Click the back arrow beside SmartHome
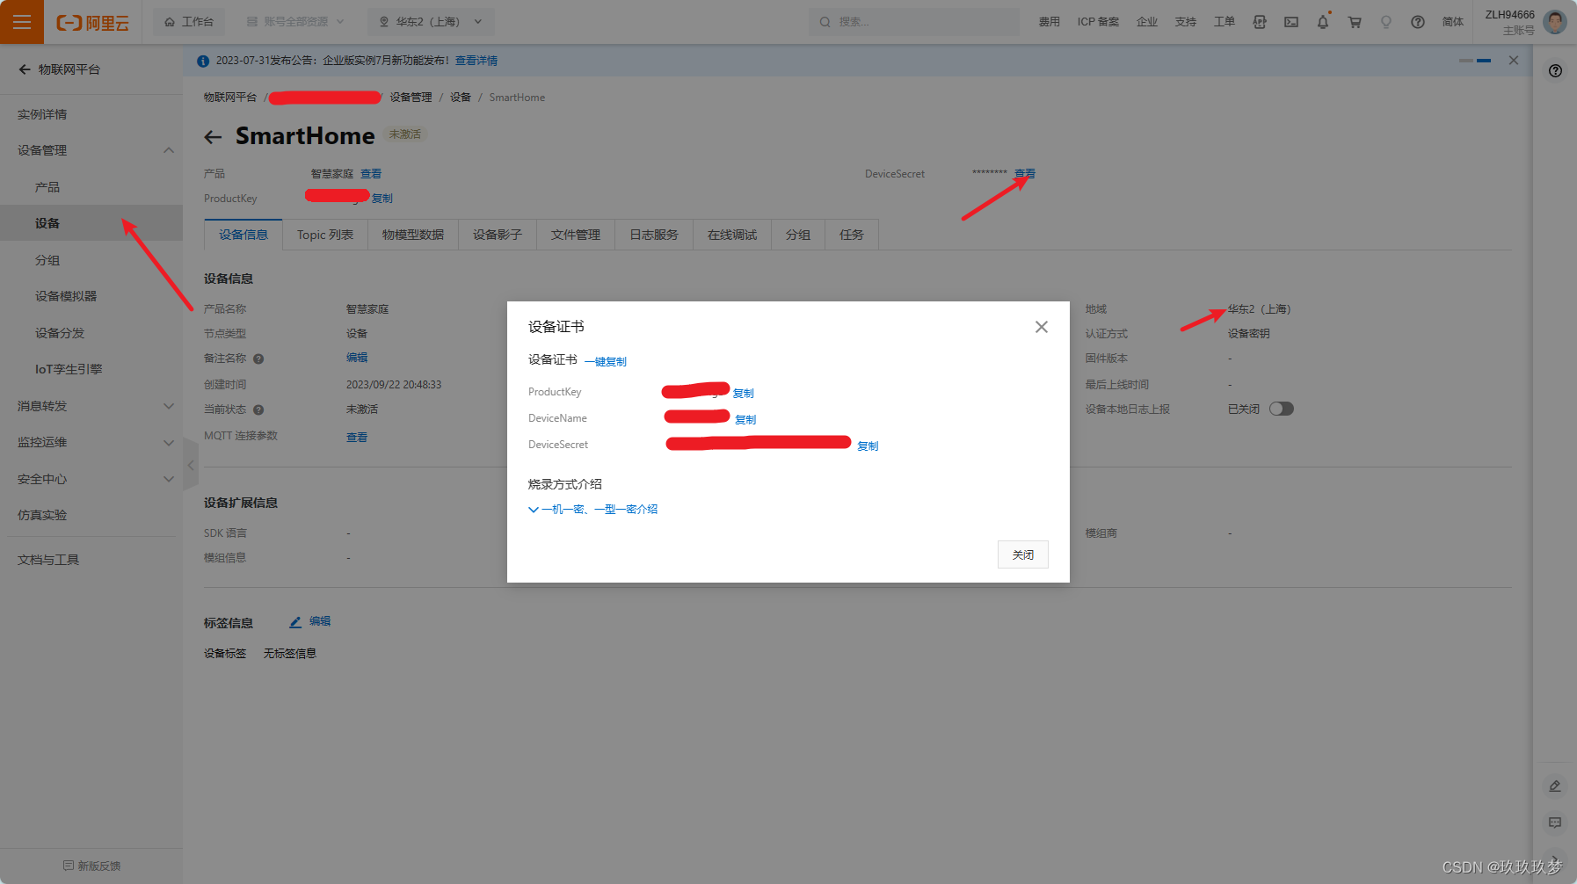1577x884 pixels. [213, 137]
